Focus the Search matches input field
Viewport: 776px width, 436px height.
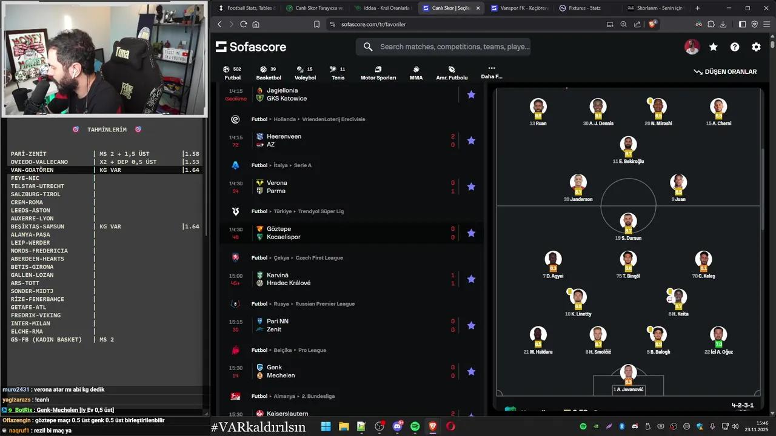click(443, 47)
